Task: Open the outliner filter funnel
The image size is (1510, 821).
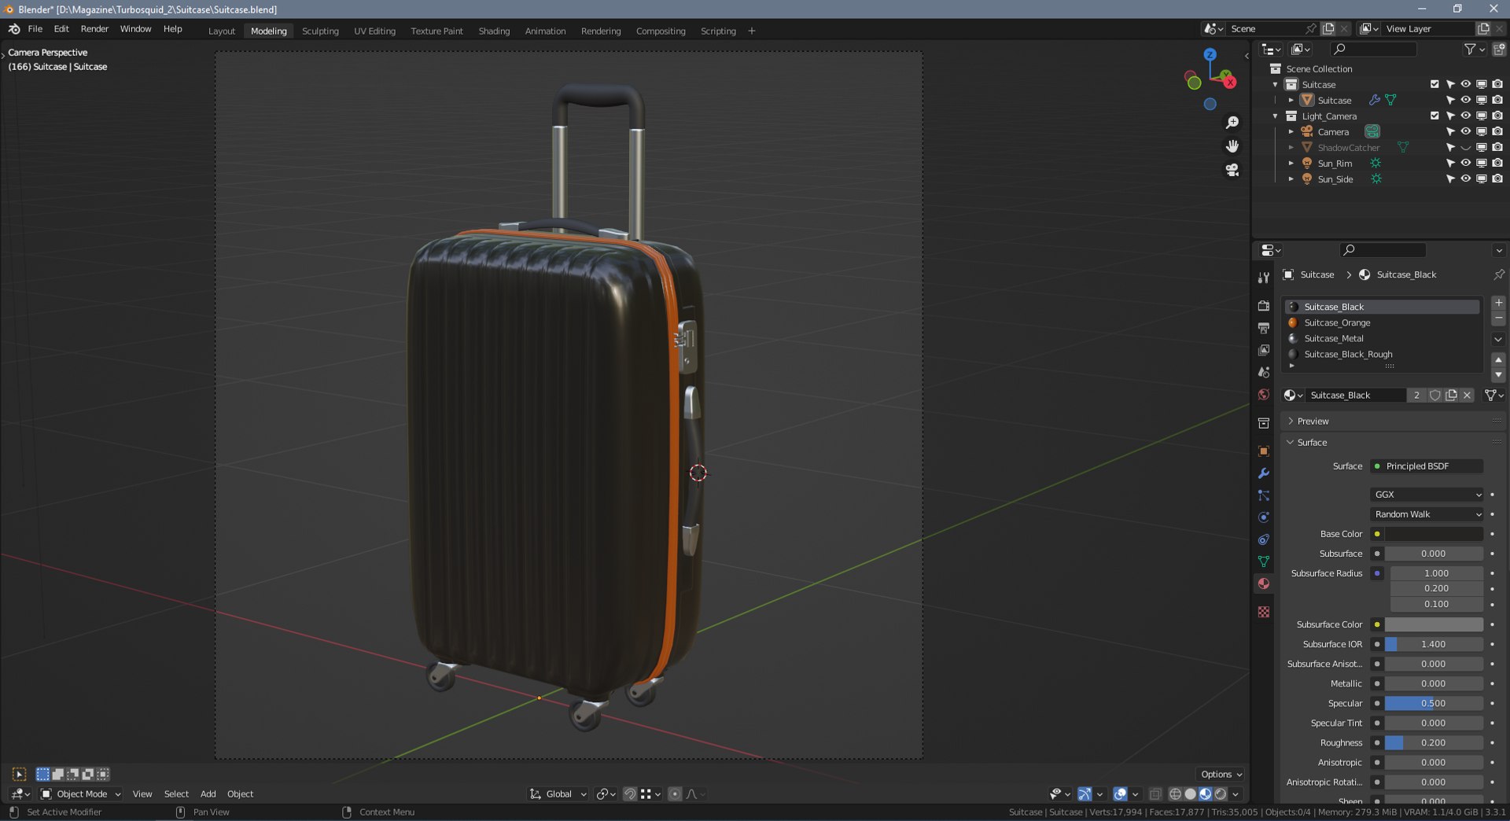Action: (x=1470, y=50)
